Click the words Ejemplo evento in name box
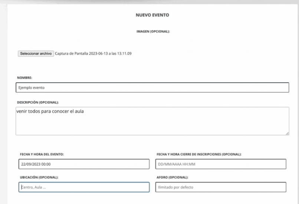This screenshot has width=299, height=204. click(31, 88)
